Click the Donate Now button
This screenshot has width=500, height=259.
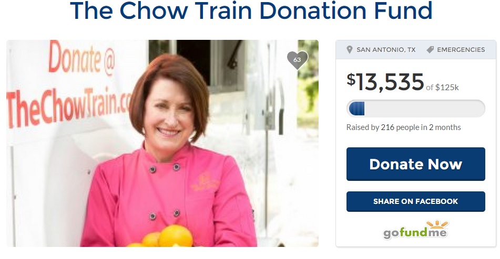(x=415, y=164)
